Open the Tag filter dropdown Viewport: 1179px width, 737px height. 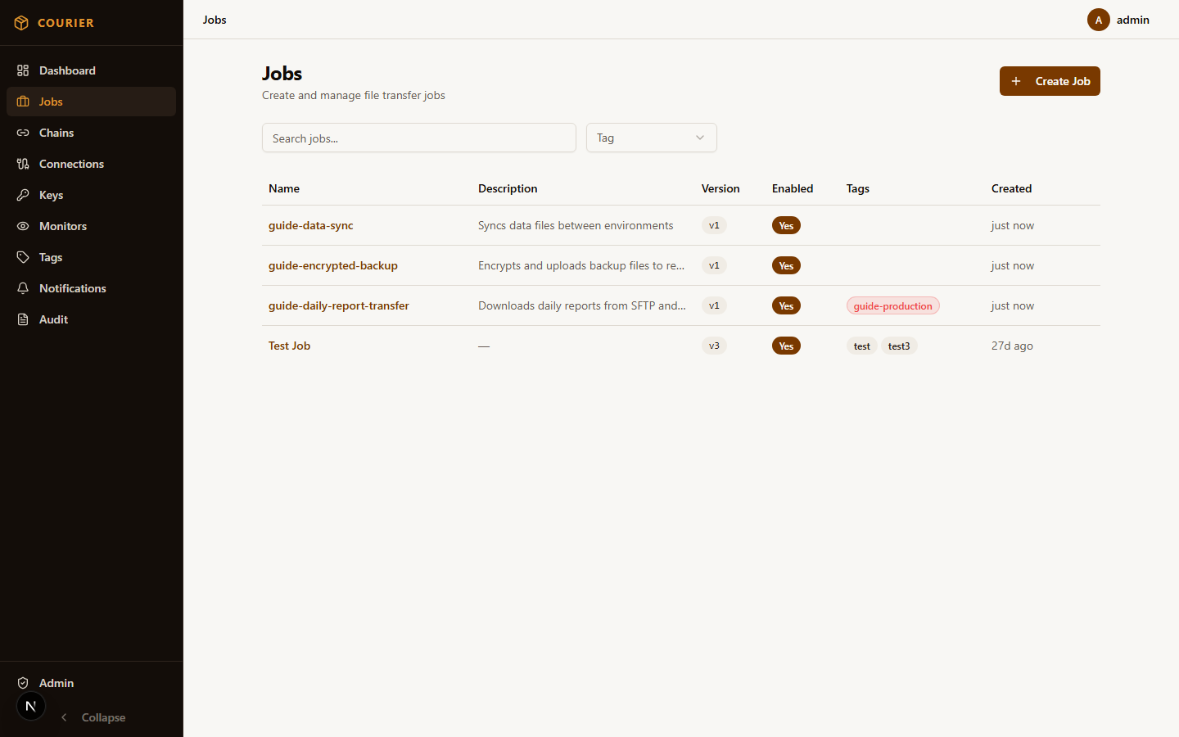[x=651, y=138]
